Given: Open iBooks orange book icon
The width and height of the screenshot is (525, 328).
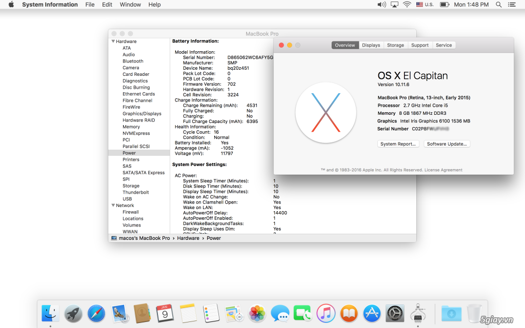Looking at the screenshot, I should pos(349,314).
